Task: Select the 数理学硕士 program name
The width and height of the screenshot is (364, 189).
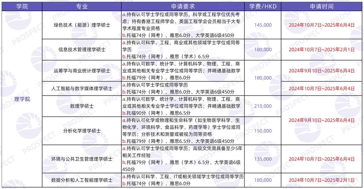Action: (82, 106)
